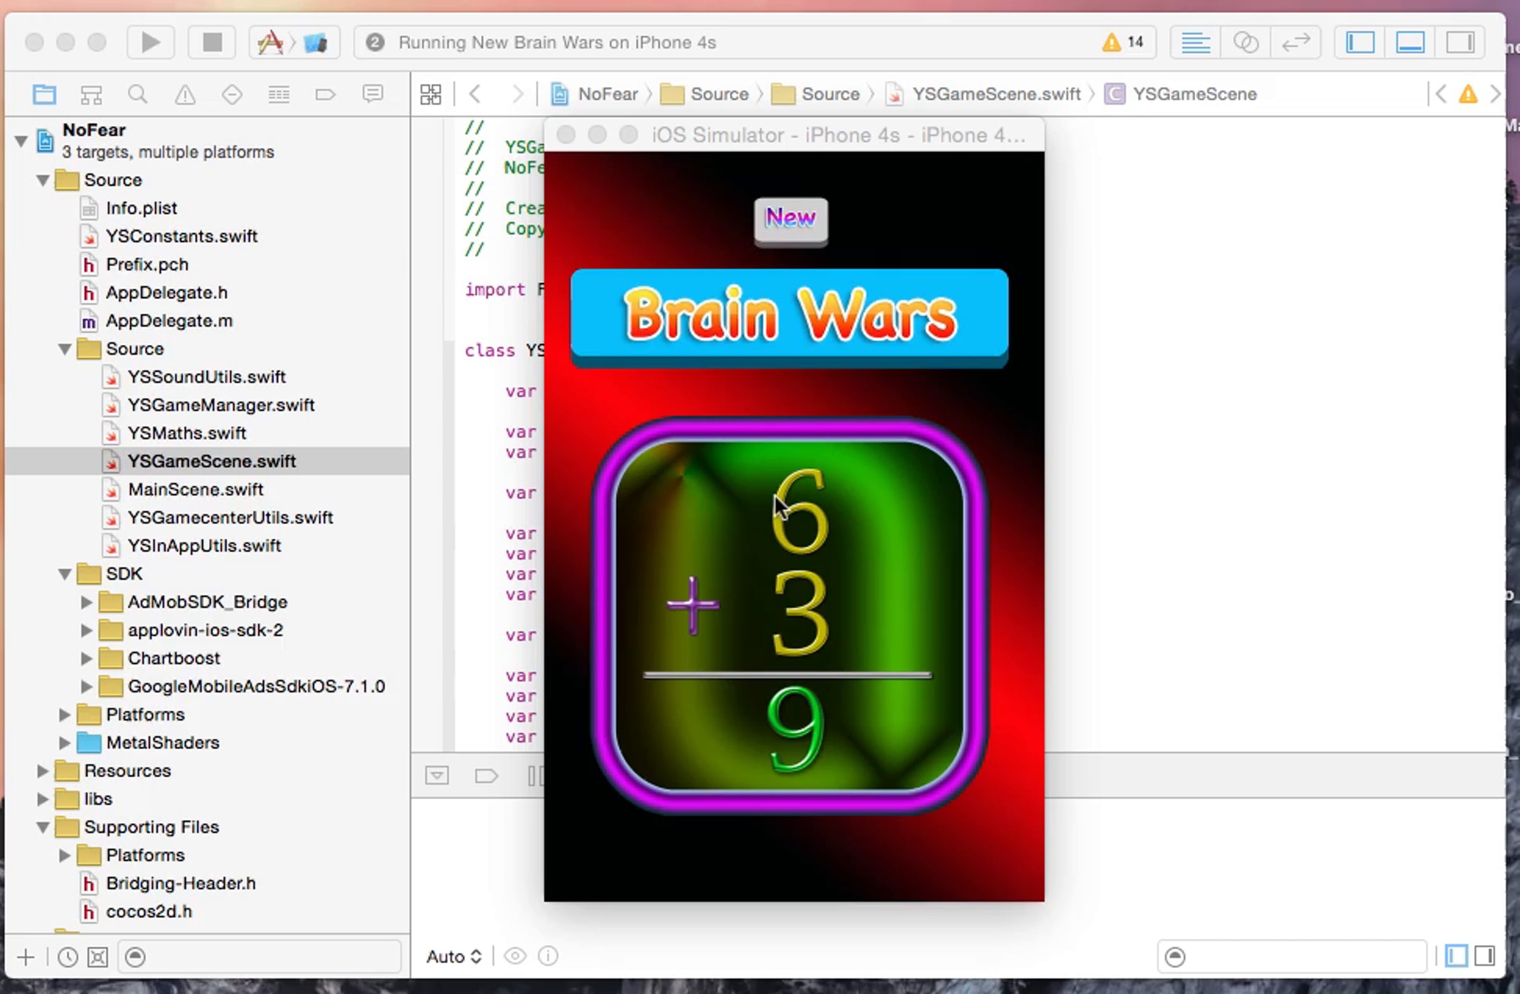Open AppDelegate.m file
The height and width of the screenshot is (994, 1520).
coord(169,320)
